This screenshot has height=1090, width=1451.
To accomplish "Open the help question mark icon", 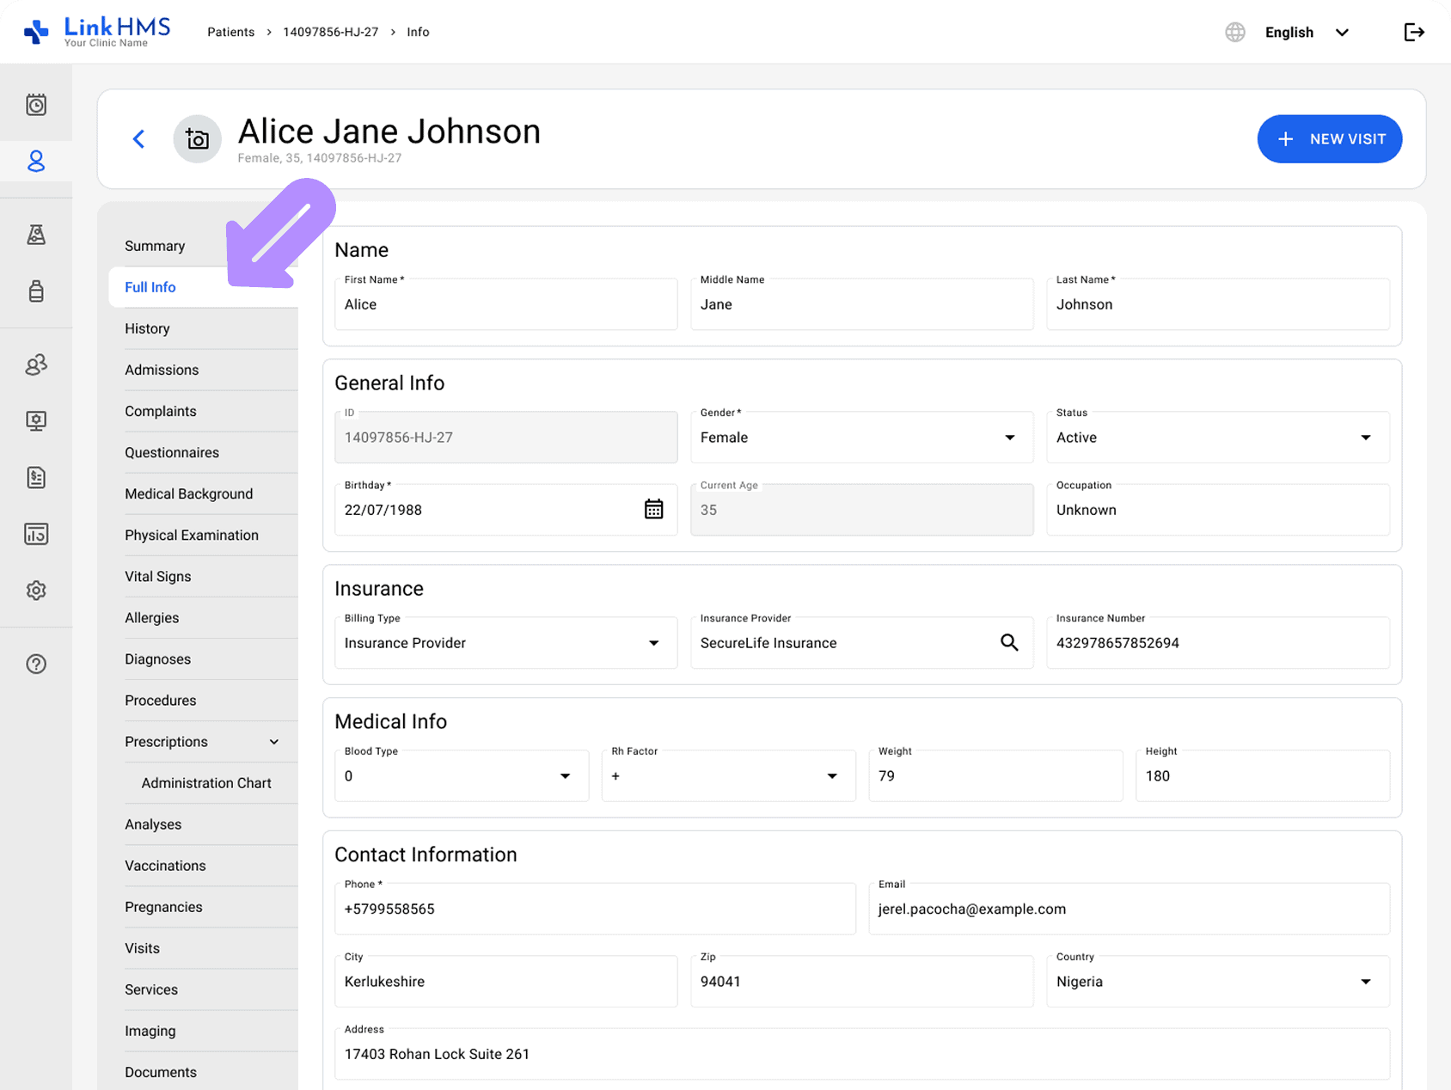I will 36,664.
